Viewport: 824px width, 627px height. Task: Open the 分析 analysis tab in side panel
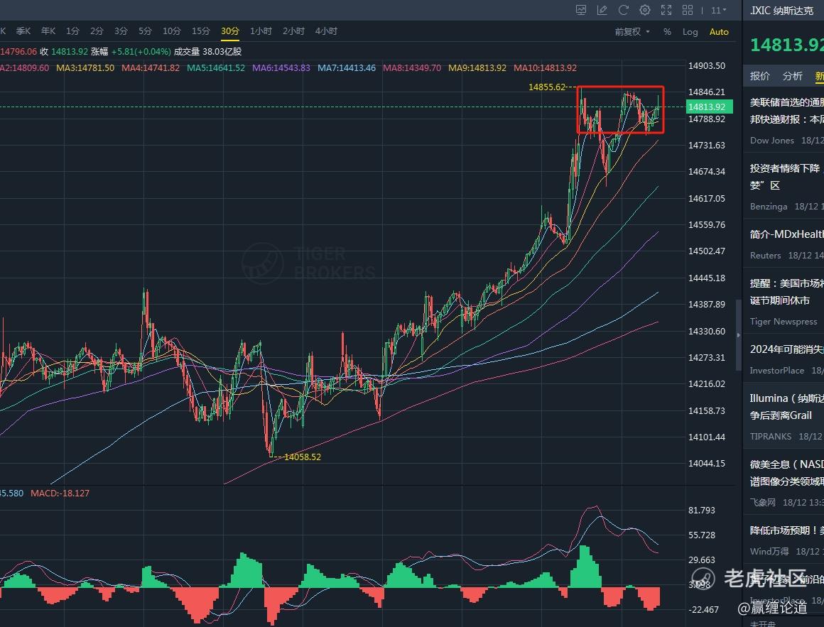(x=793, y=76)
